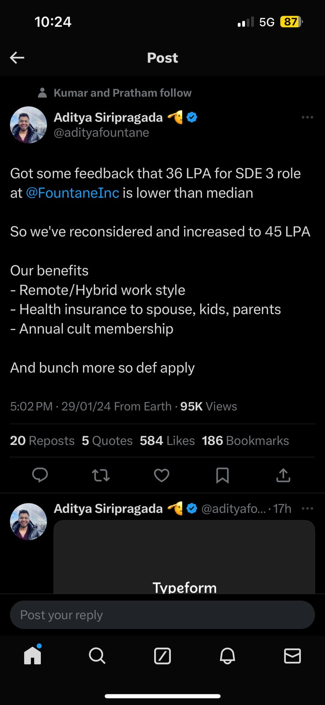Open more options on reply post
The width and height of the screenshot is (325, 705).
(307, 508)
